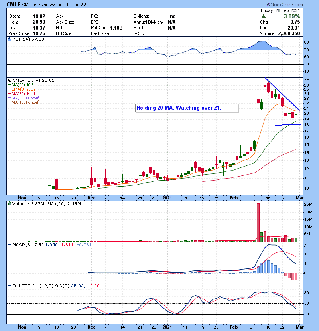Screen dimensions: 319x331
Task: Click the Chg value +0.75
Action: pyautogui.click(x=293, y=22)
